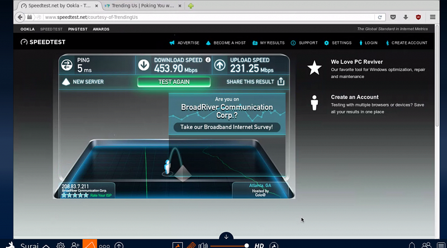Close the Speedtest.net tab
Image resolution: width=447 pixels, height=248 pixels.
click(x=96, y=6)
